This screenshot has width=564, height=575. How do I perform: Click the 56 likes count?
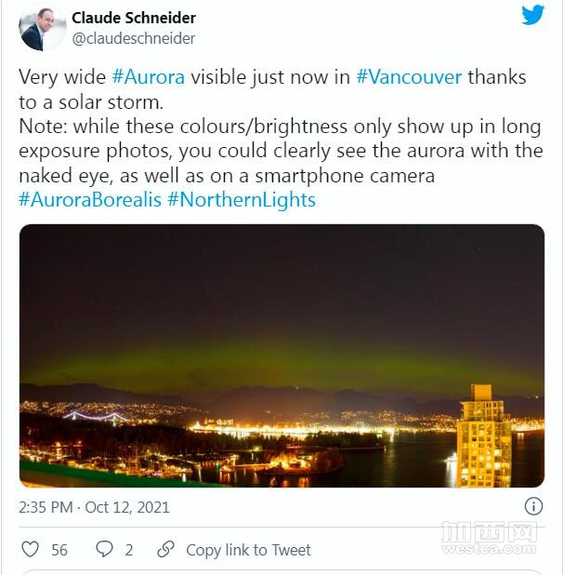(59, 550)
